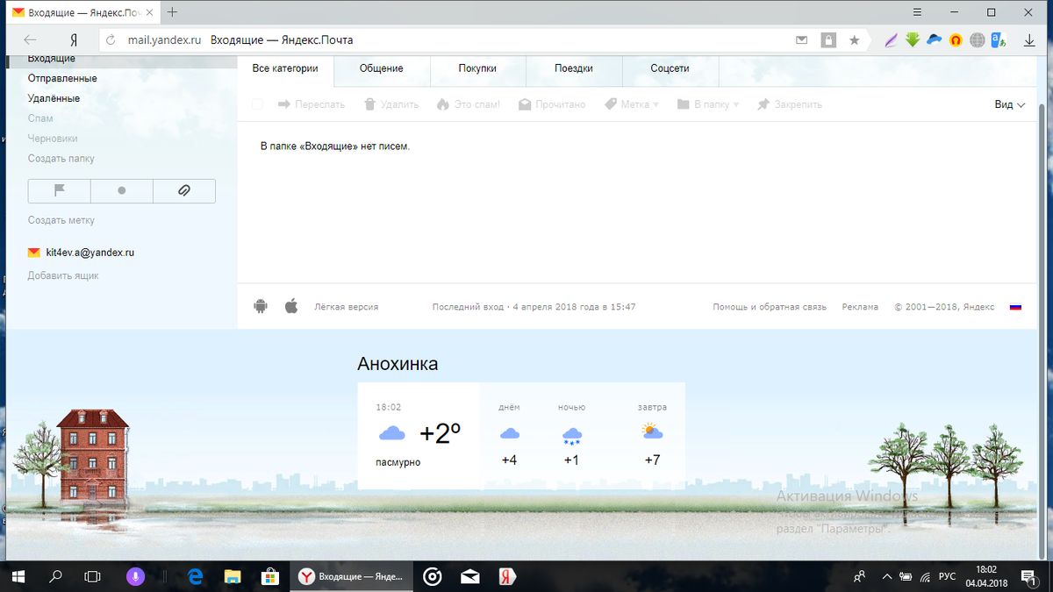Filter unread messages with the dot icon
Viewport: 1053px width, 592px height.
coord(122,190)
